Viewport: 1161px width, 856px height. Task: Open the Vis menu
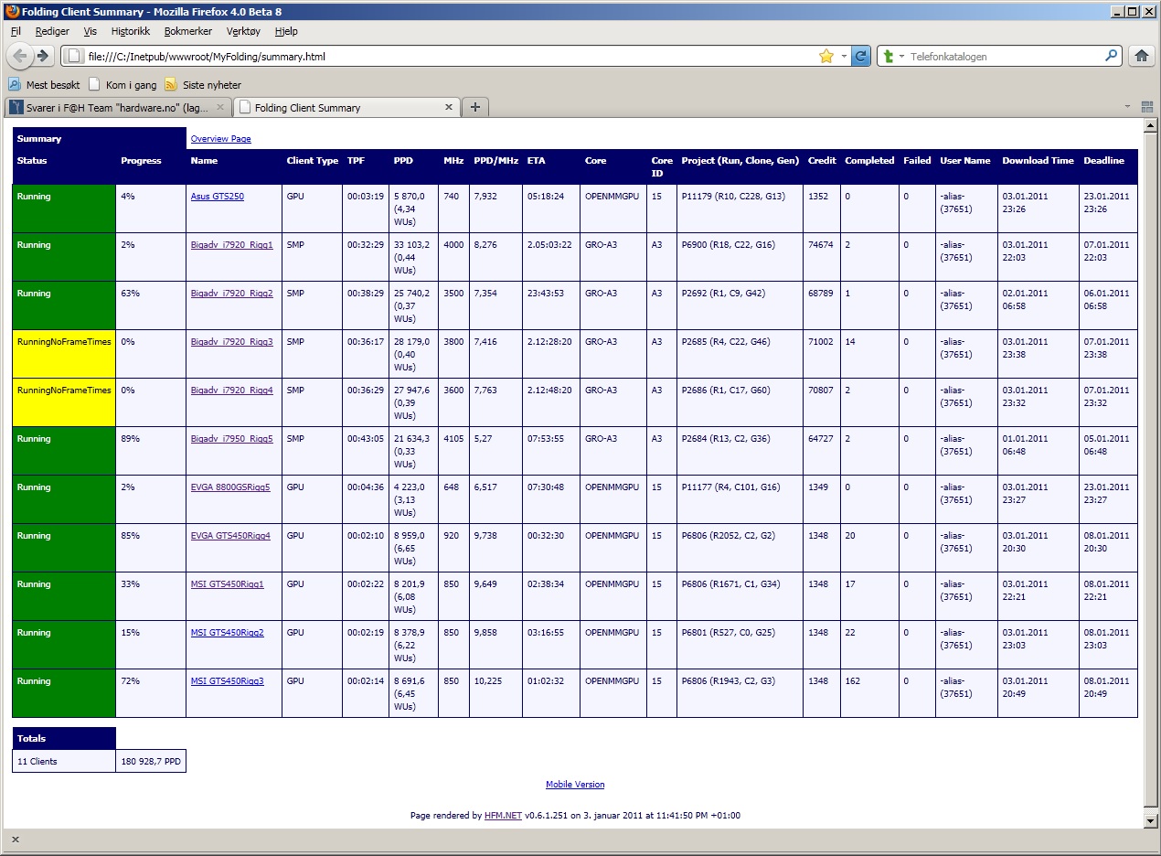(x=90, y=31)
